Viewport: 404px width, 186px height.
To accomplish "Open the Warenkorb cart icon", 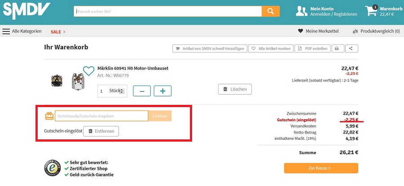I will [371, 11].
